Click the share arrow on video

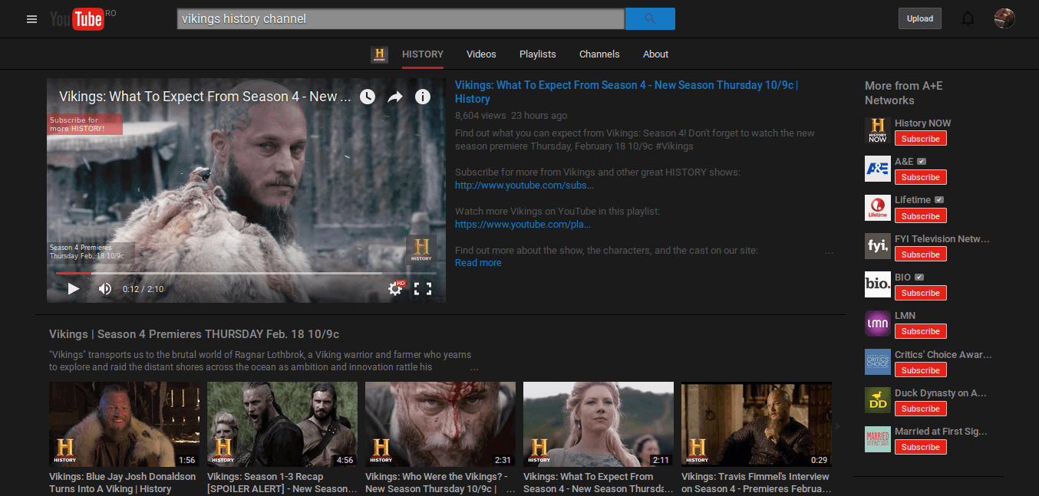[x=394, y=97]
